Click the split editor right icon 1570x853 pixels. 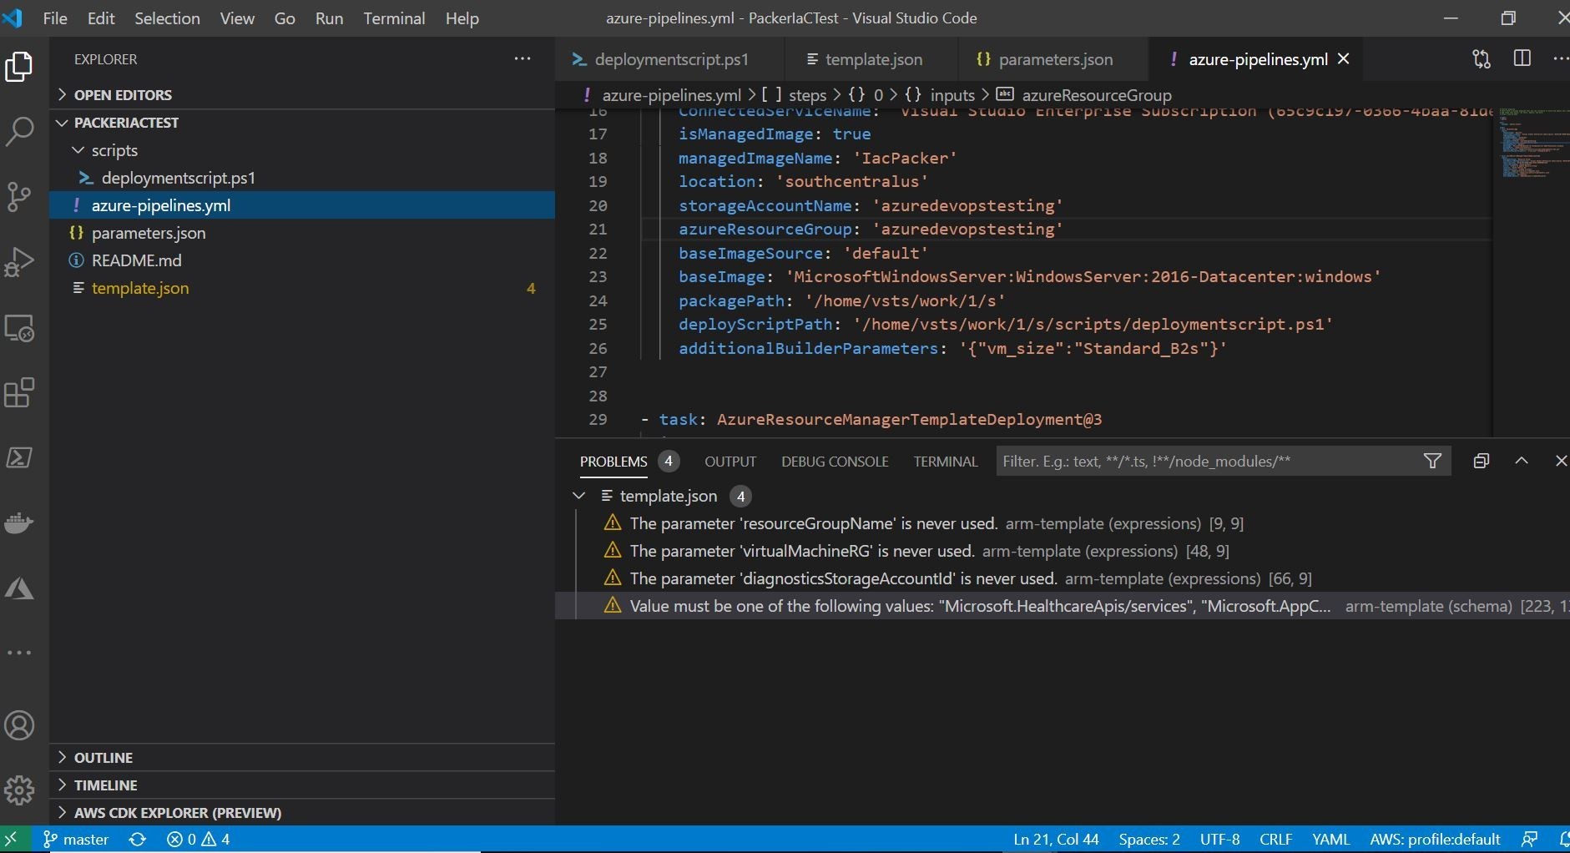(x=1522, y=59)
